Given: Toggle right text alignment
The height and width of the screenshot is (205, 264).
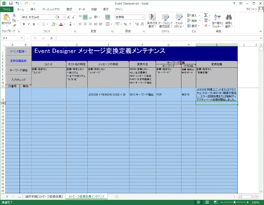Looking at the screenshot, I should (x=90, y=24).
